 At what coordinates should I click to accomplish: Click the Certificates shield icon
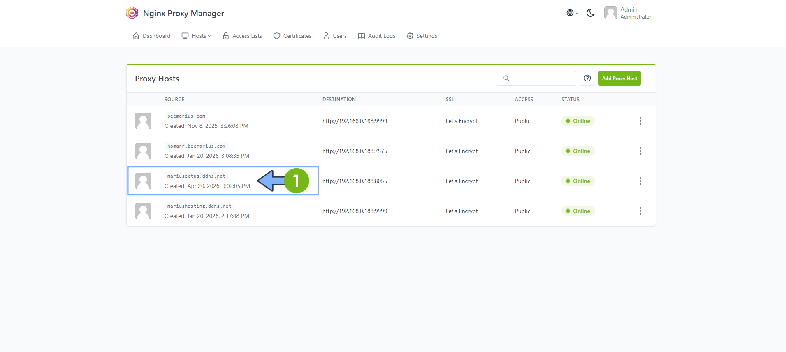click(277, 36)
